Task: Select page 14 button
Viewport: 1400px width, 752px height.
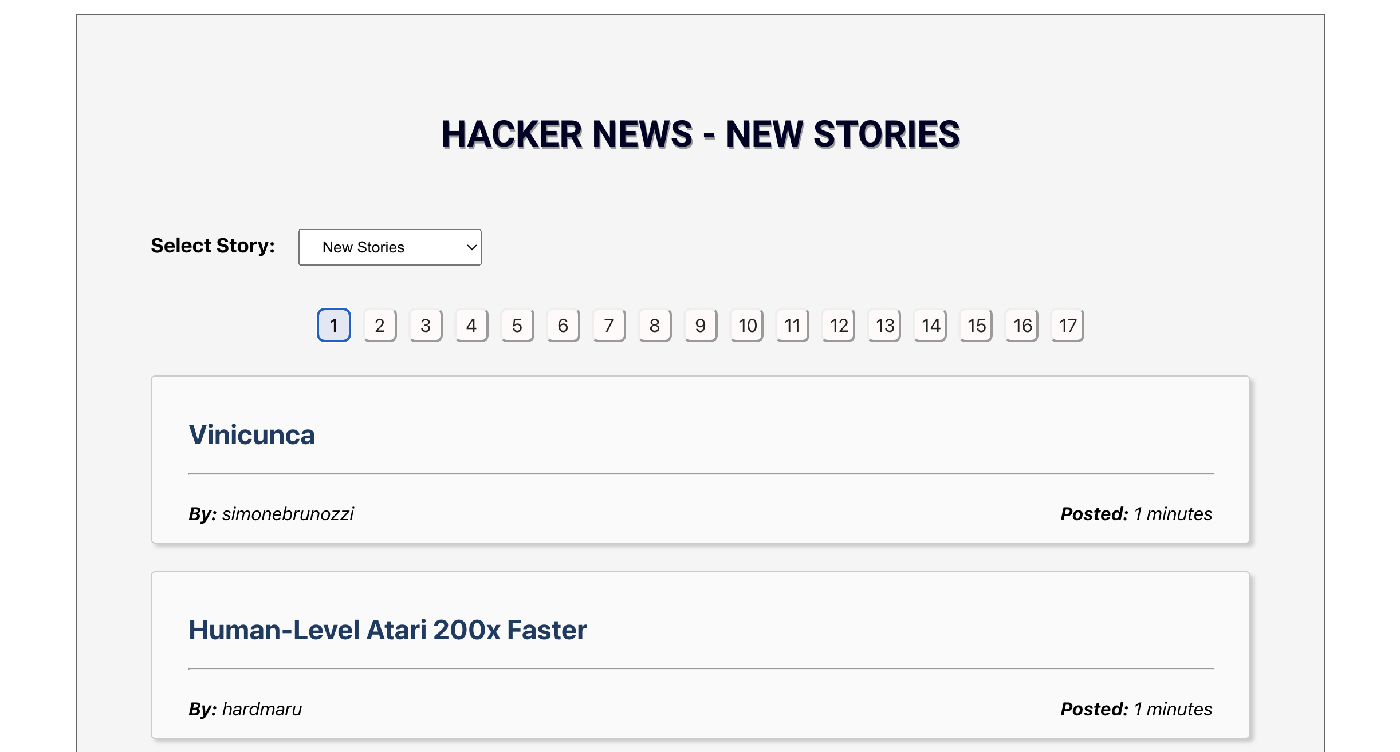Action: click(930, 325)
